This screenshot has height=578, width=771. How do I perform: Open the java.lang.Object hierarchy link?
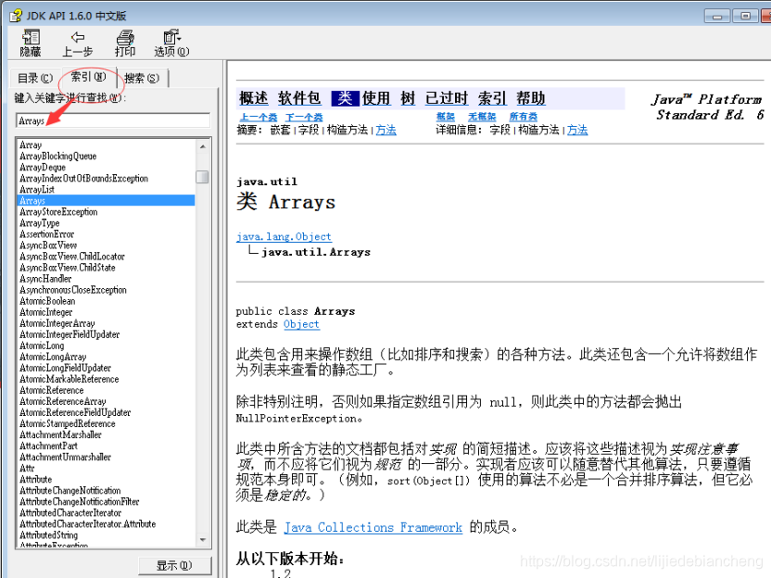[x=284, y=236]
